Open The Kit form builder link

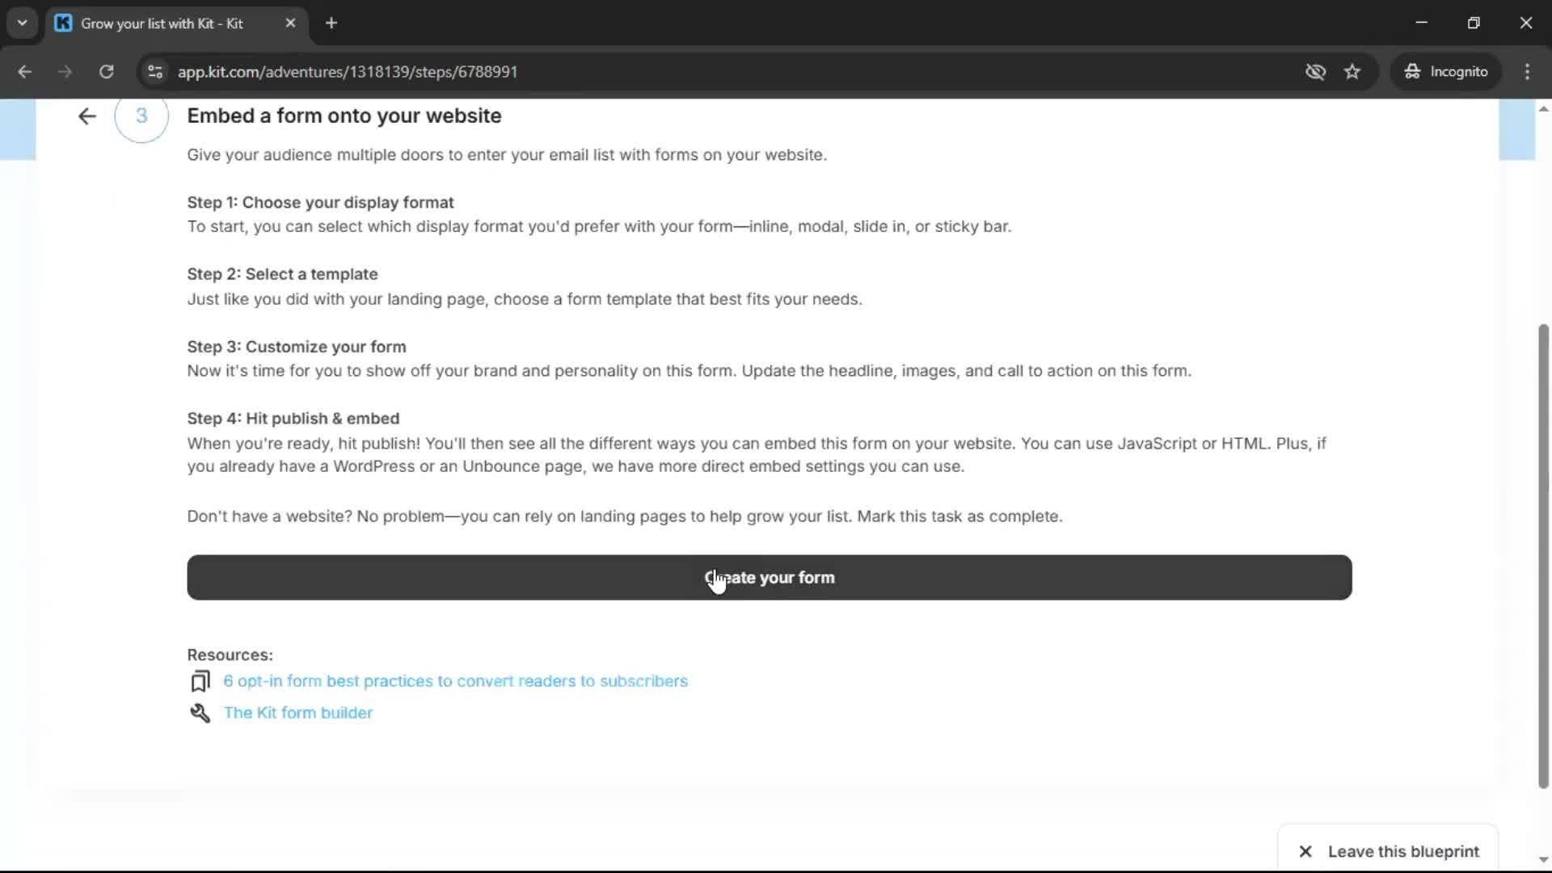tap(298, 713)
